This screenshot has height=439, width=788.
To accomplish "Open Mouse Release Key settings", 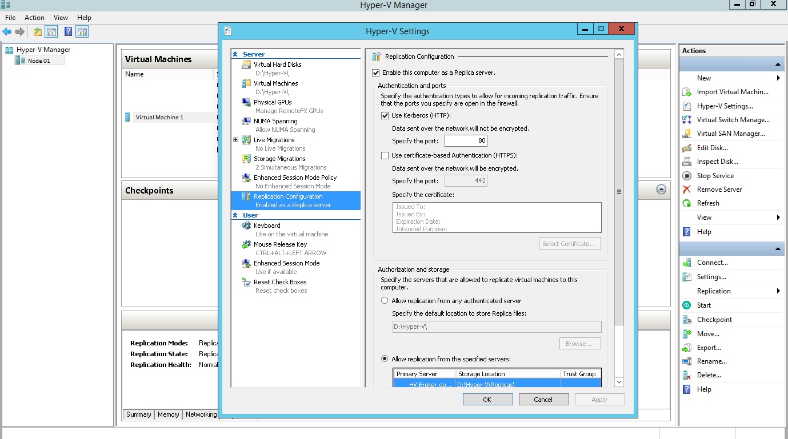I will 280,244.
